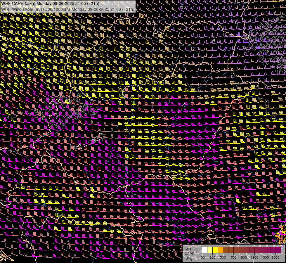Click the pale yellow CAPE legend swatch
The image size is (286, 263).
(x=210, y=250)
